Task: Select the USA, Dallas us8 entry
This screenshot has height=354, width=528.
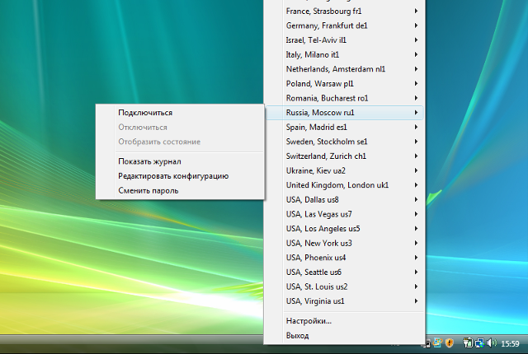Action: pos(344,199)
